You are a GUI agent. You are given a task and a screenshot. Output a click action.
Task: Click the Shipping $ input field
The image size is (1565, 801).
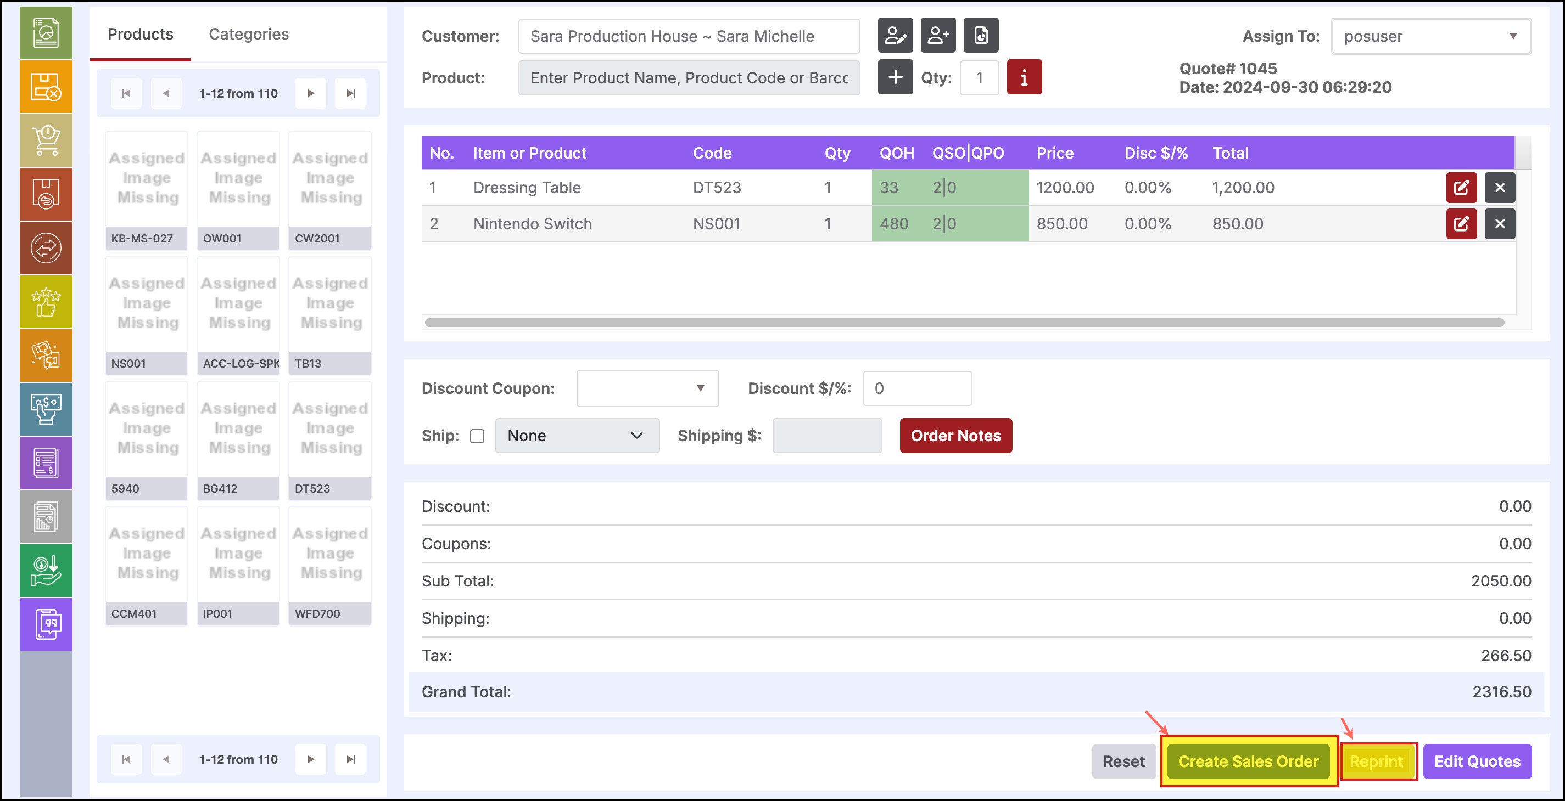click(827, 436)
